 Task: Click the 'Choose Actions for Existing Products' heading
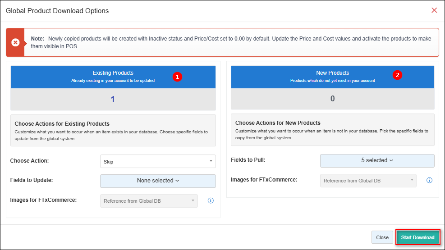[62, 123]
